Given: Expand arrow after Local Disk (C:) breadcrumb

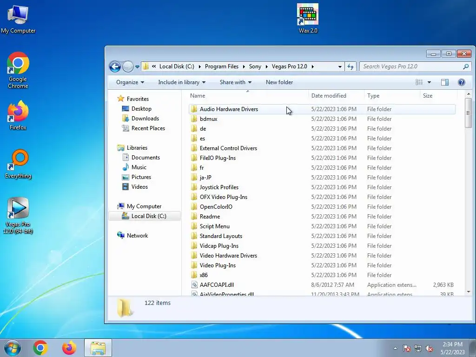Looking at the screenshot, I should click(x=200, y=66).
